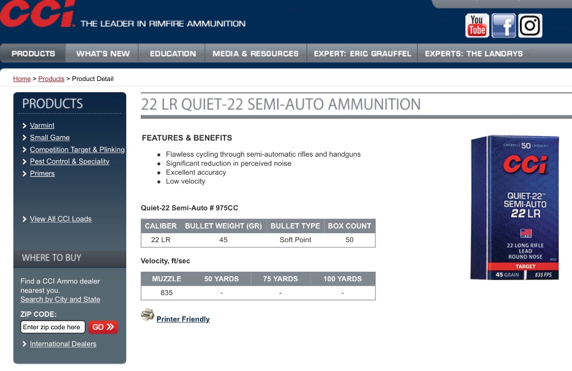572x371 pixels.
Task: Click the MUZZLE column header
Action: click(x=166, y=279)
